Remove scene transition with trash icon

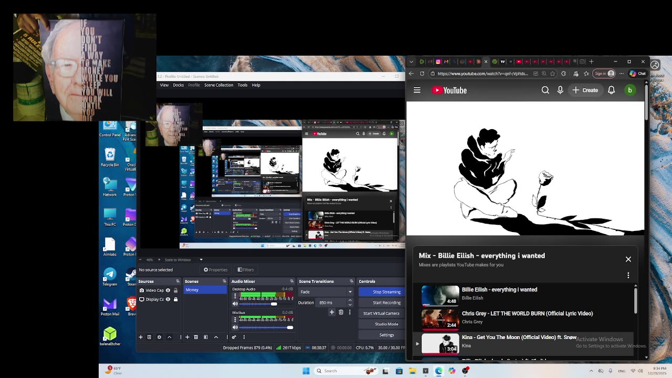coord(341,312)
